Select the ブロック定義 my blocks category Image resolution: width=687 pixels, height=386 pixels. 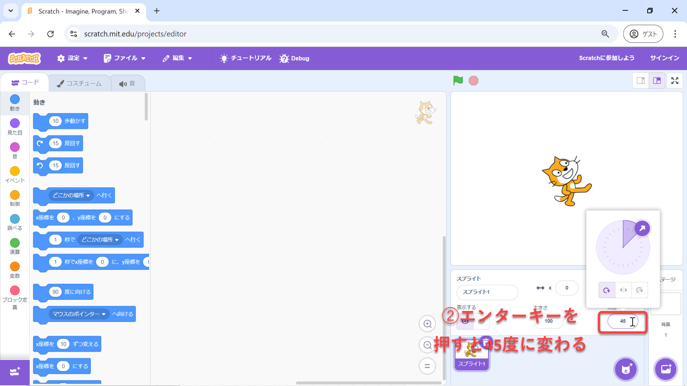15,298
